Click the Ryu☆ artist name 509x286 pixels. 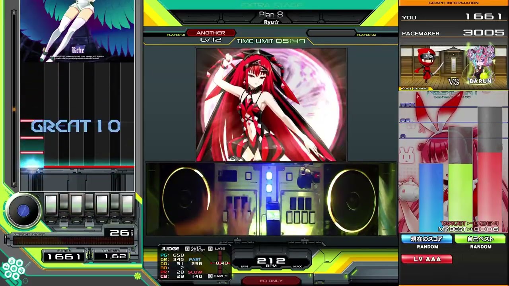click(x=271, y=22)
